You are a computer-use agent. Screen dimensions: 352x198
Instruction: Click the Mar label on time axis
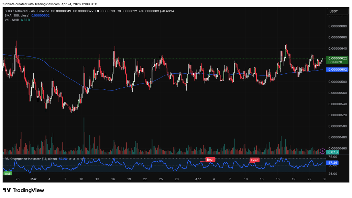click(33, 179)
